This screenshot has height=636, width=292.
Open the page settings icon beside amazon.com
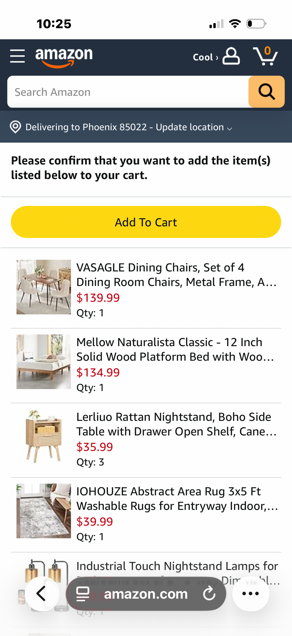[x=83, y=594]
